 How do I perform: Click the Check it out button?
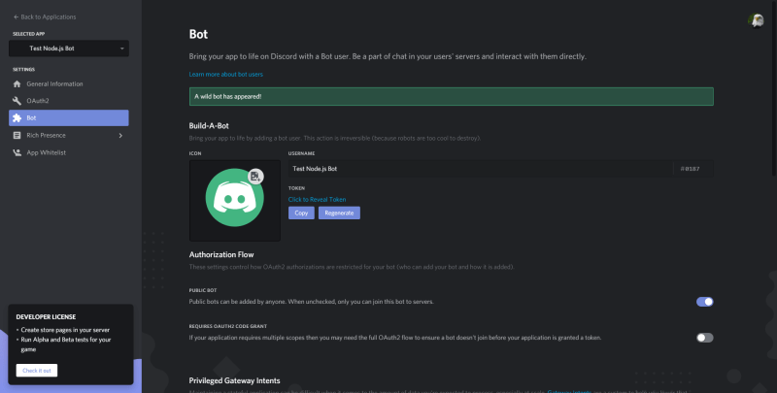[37, 371]
